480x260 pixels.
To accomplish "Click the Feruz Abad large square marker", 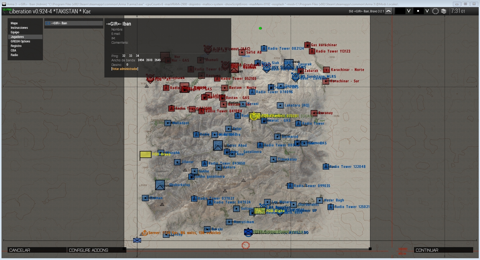I will click(x=218, y=145).
